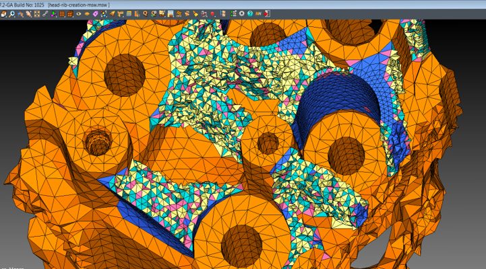Screen dimensions: 486x269
Task: Click the magenta tag icon
Action: (95, 13)
